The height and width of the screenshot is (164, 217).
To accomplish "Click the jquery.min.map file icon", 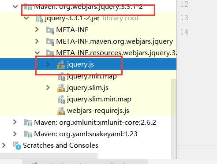I will coord(62,77).
